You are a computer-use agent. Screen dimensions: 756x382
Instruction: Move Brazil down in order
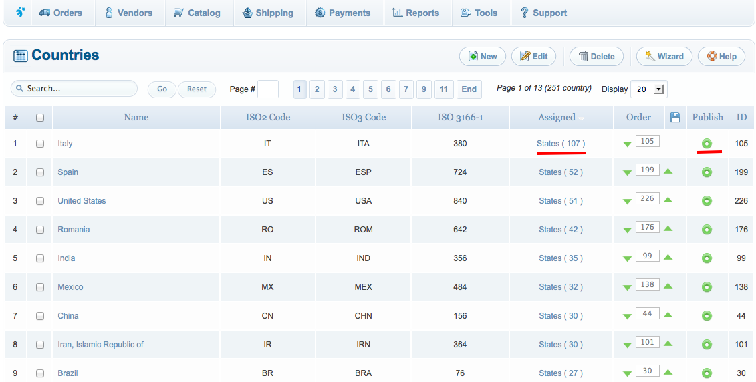[x=627, y=374]
